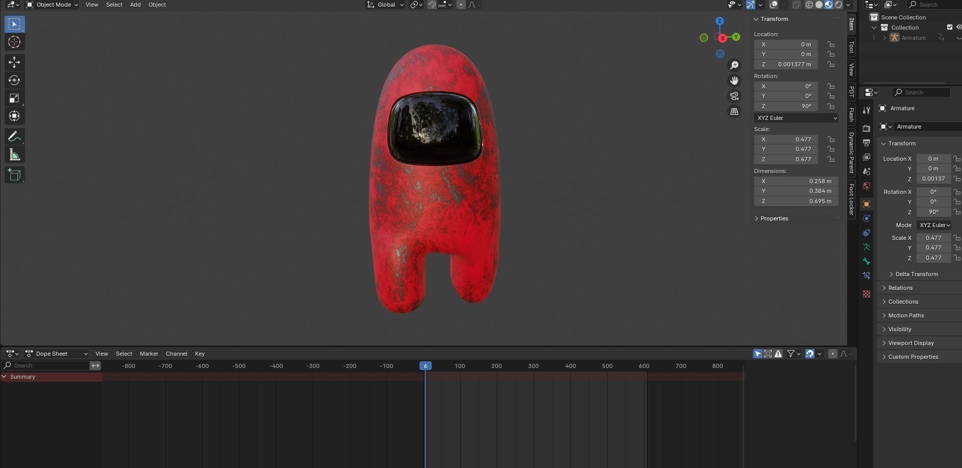Open the Dope Sheet Marker menu
This screenshot has height=468, width=962.
coord(149,354)
